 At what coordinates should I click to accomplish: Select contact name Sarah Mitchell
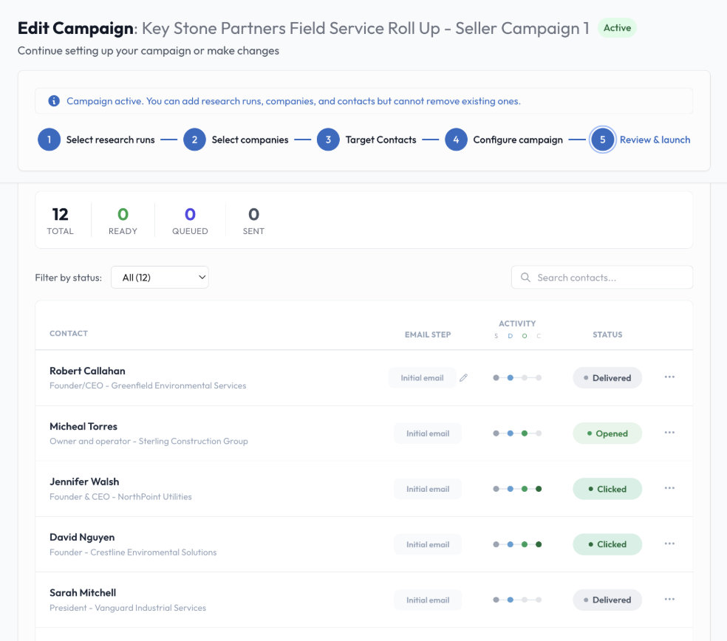83,593
